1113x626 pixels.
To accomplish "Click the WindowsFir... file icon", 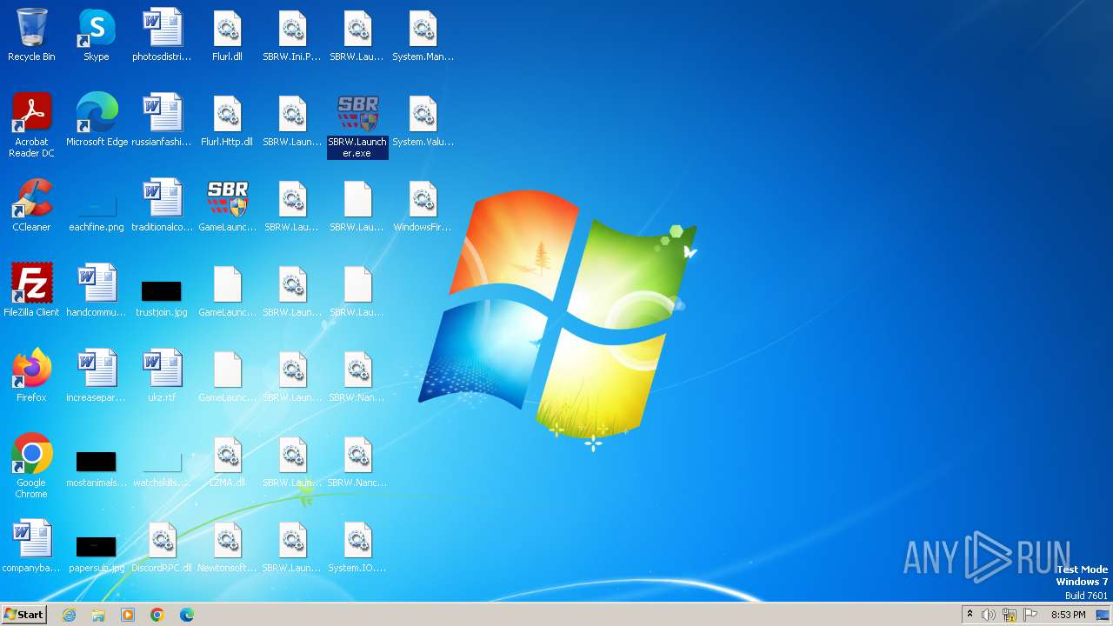I will point(423,206).
